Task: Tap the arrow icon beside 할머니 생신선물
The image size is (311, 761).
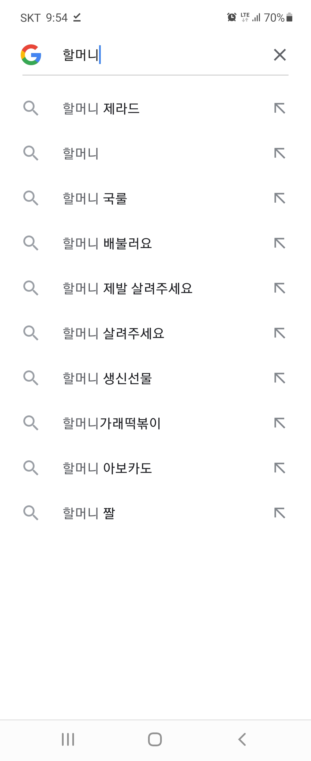Action: (280, 378)
